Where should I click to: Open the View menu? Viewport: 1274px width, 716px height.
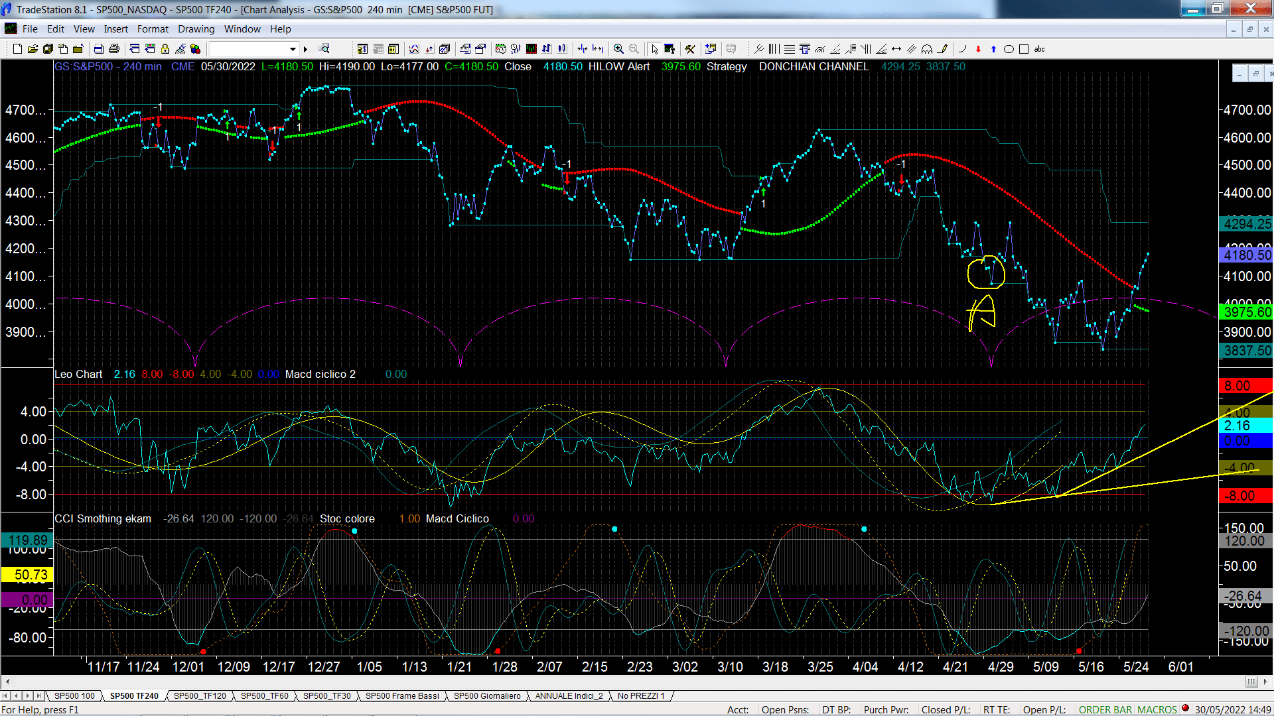tap(84, 29)
